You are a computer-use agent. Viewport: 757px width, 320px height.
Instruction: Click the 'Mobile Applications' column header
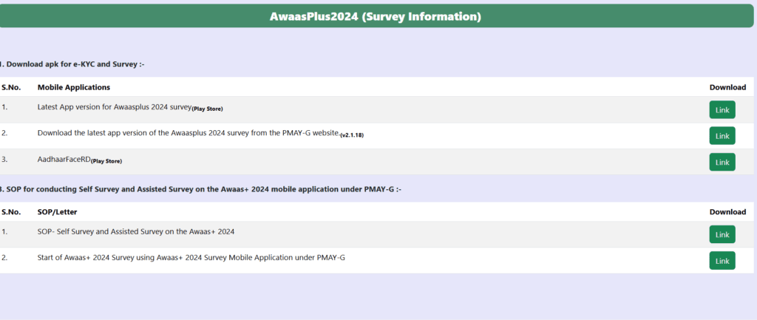click(x=74, y=87)
